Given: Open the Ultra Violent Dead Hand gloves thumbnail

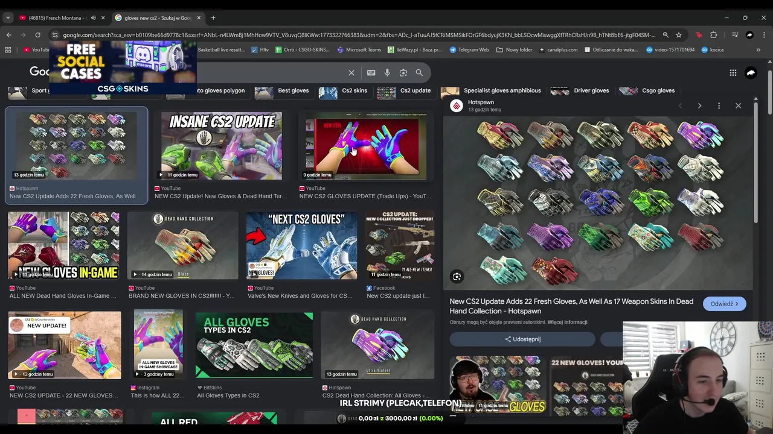Looking at the screenshot, I should pos(377,345).
